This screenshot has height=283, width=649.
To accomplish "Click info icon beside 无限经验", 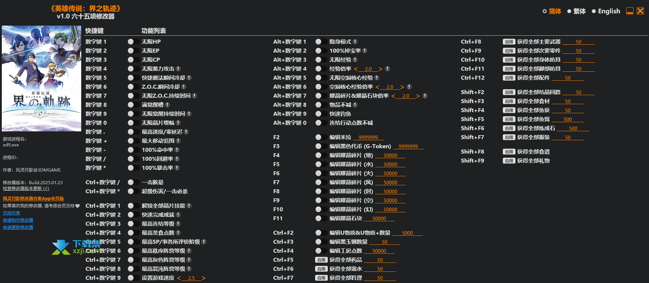I will coord(355,59).
